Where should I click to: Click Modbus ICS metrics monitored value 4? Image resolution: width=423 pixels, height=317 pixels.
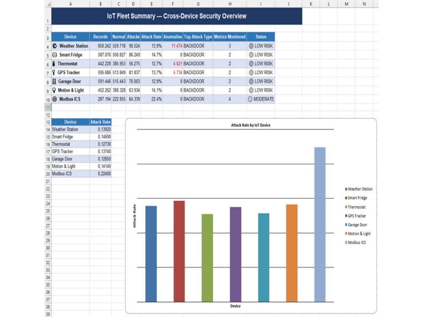[x=230, y=99]
